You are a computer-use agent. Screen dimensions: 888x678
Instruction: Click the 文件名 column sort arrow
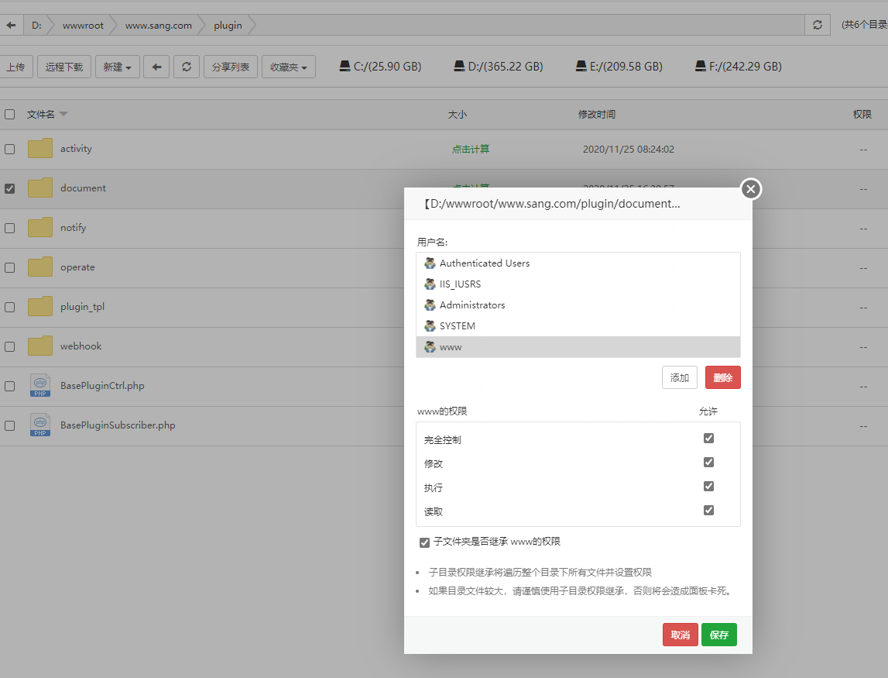pos(63,114)
